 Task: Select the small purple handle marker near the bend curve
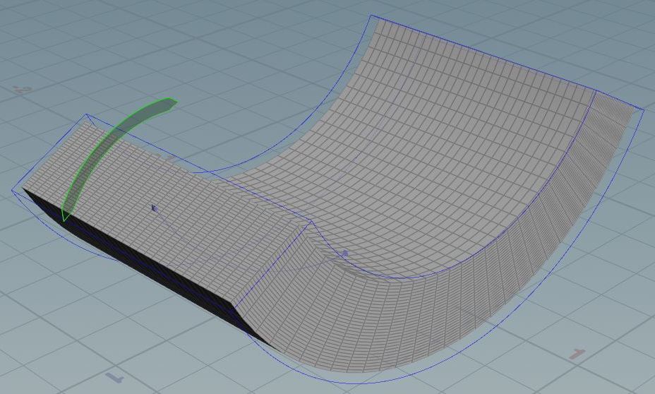coord(344,253)
